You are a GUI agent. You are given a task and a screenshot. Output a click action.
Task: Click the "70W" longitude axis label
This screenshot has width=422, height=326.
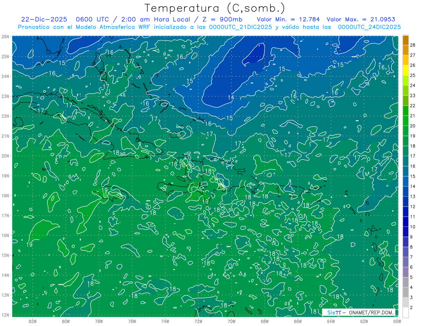[x=231, y=321]
